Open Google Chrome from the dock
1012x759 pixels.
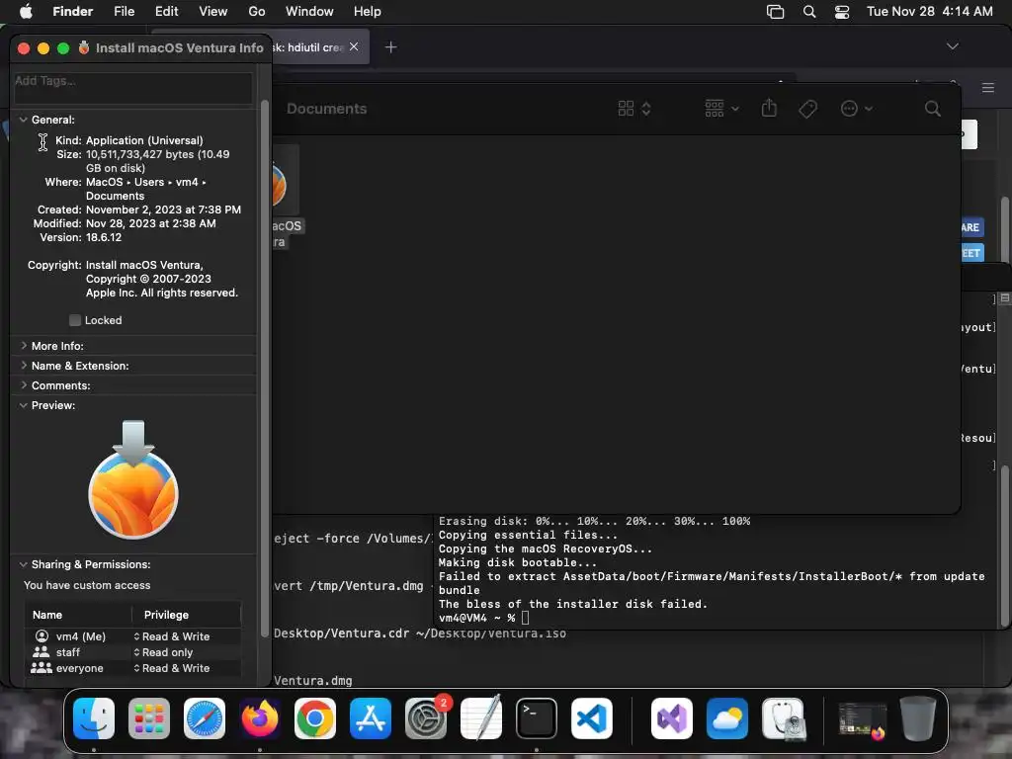(x=315, y=718)
